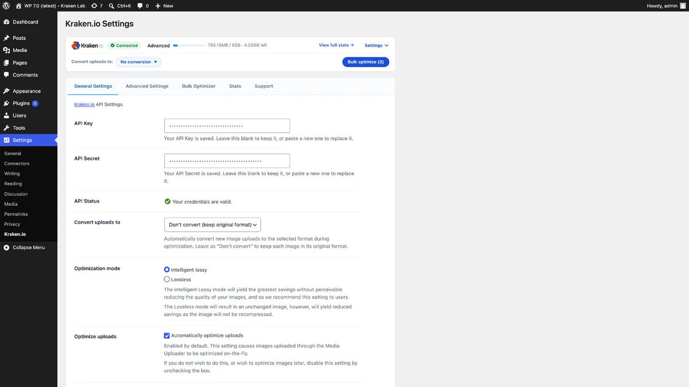Image resolution: width=689 pixels, height=387 pixels.
Task: Open Appearance brush icon in sidebar
Action: point(6,91)
